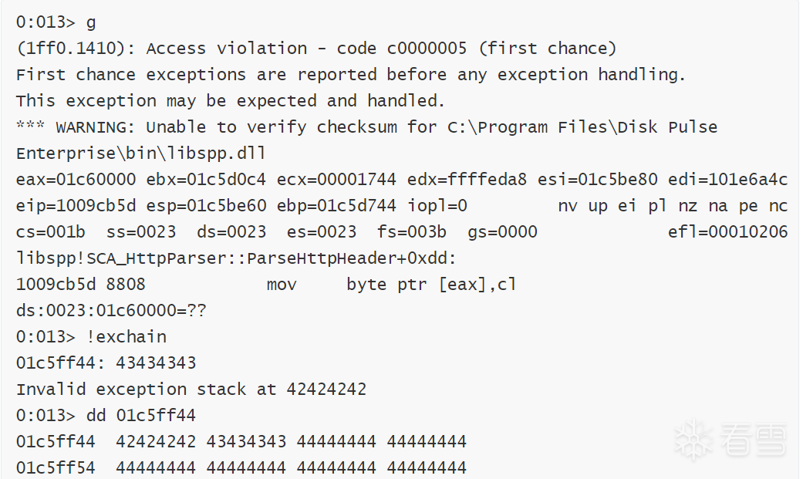The image size is (803, 479).
Task: Click the snowflake watermark logo
Action: [693, 440]
